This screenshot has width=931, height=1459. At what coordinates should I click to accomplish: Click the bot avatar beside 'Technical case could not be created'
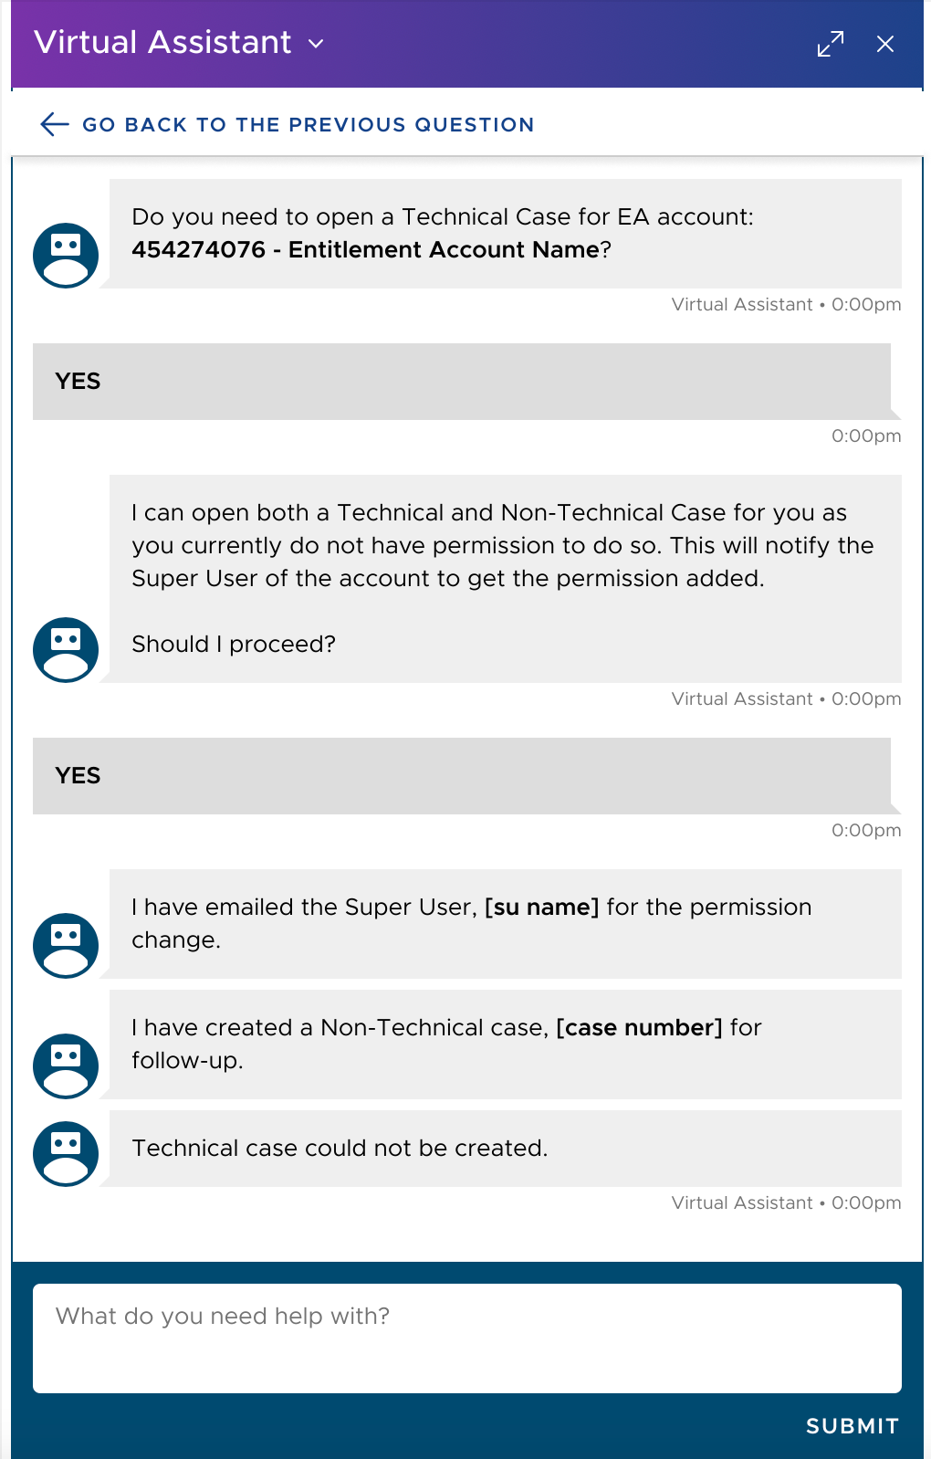tap(66, 1153)
